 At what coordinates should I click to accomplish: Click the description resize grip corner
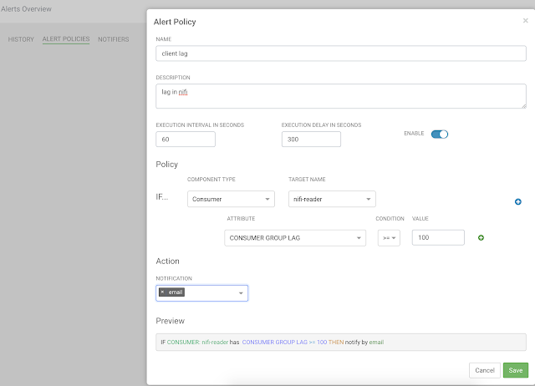coord(524,106)
